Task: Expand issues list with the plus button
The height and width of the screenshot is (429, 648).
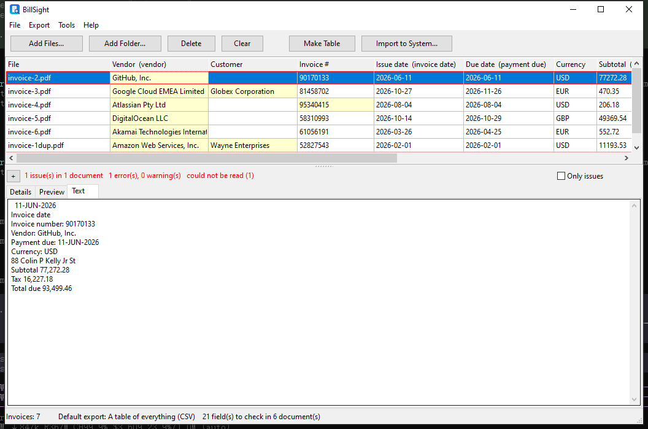Action: pos(13,176)
